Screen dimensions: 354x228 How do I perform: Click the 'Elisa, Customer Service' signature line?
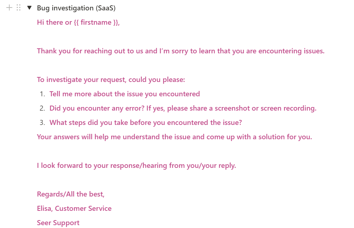(74, 208)
